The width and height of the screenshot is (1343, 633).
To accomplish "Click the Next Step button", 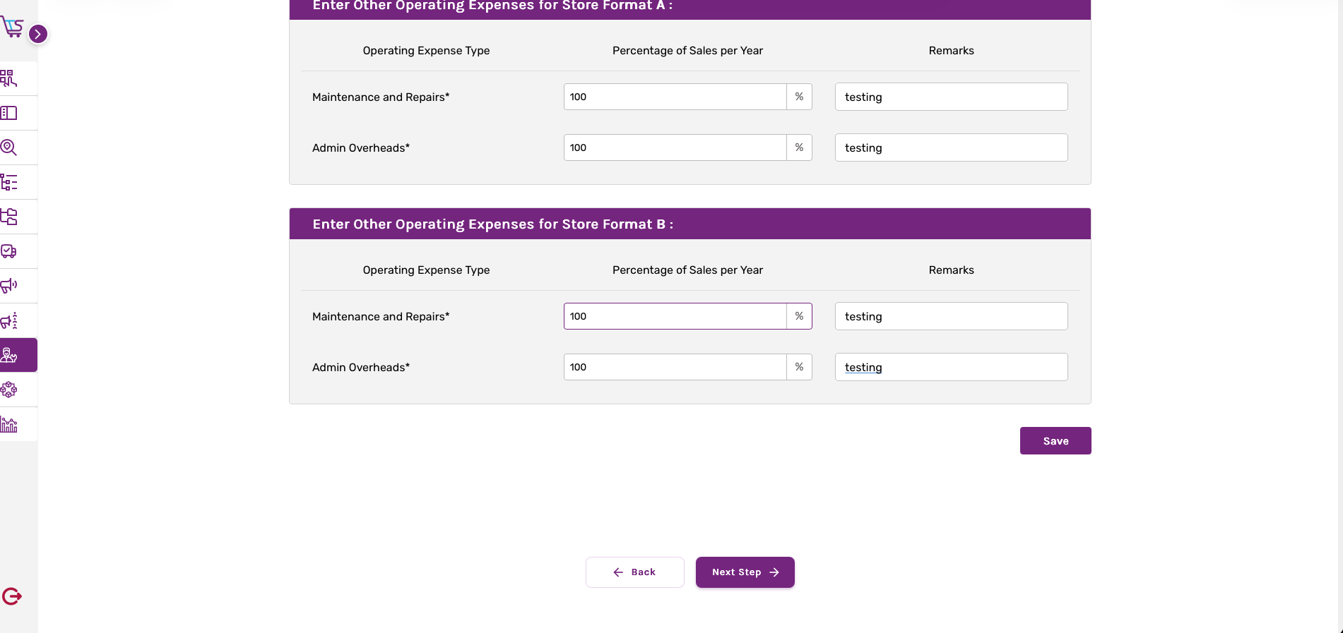I will pyautogui.click(x=745, y=572).
